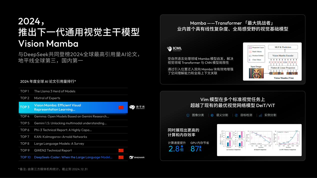Click the tiger Input Image in diagram
Image resolution: width=317 pixels, height=178 pixels.
(256, 73)
